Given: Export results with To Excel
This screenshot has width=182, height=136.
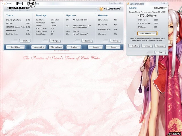Looking at the screenshot, I should point(147,46).
